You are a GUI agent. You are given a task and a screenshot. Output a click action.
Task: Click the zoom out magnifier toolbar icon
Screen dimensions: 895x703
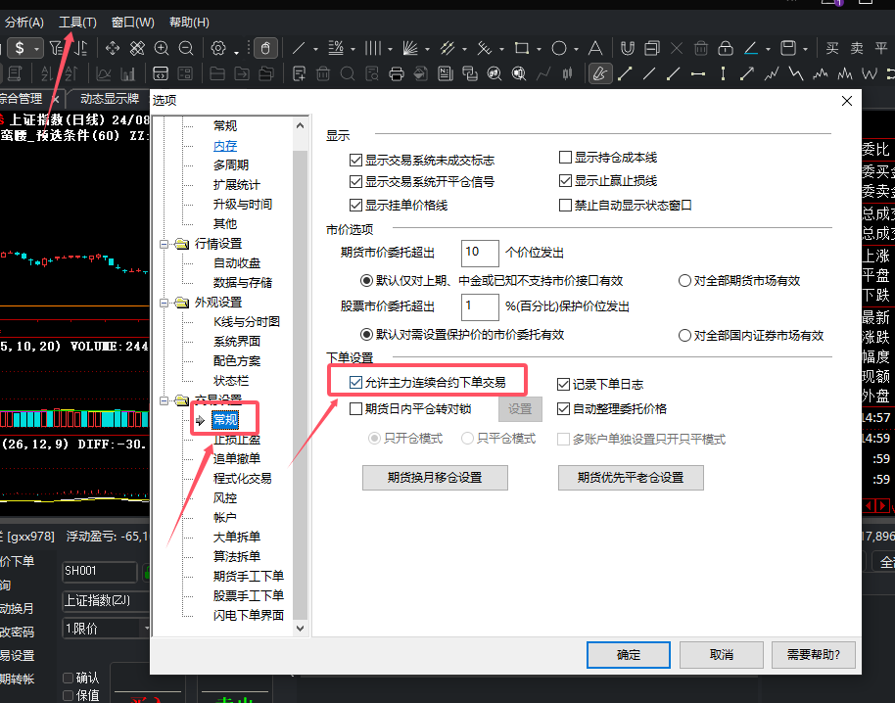point(186,49)
